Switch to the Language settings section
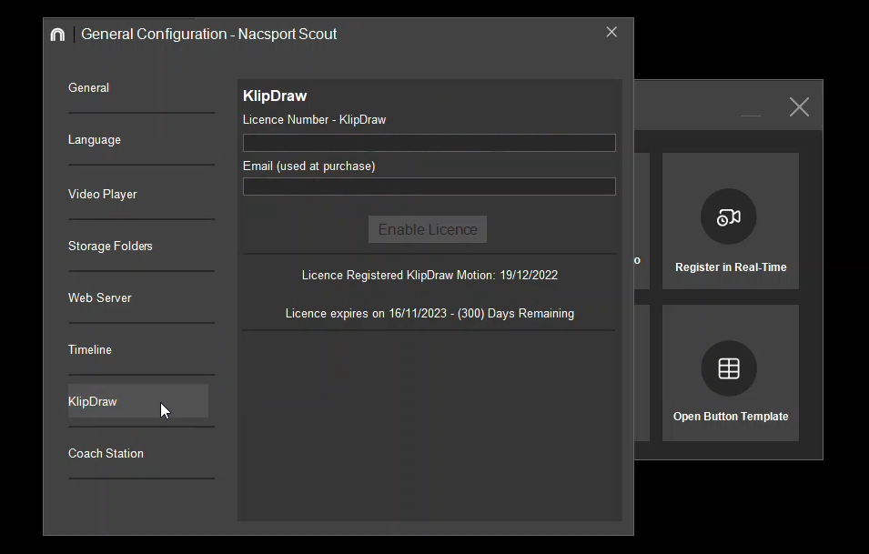869x554 pixels. [95, 139]
